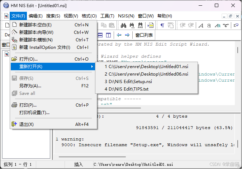
Task: Click the next window right arrow
Action: tap(127, 35)
